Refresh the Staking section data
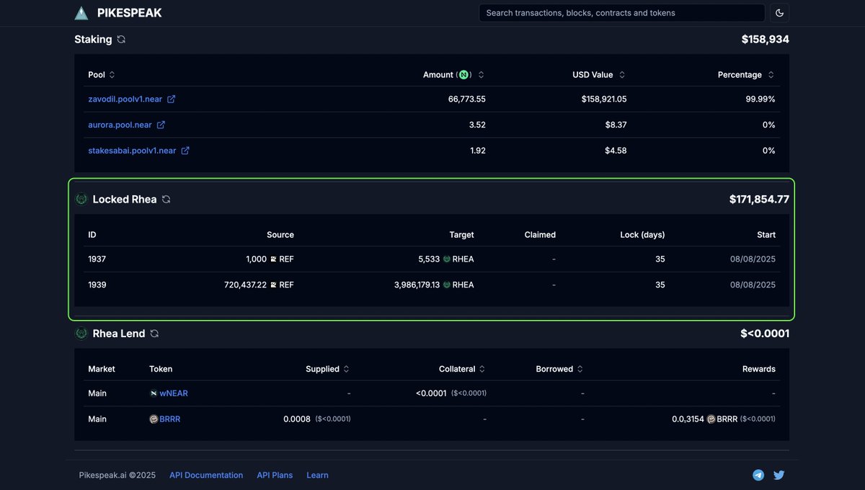 tap(120, 40)
